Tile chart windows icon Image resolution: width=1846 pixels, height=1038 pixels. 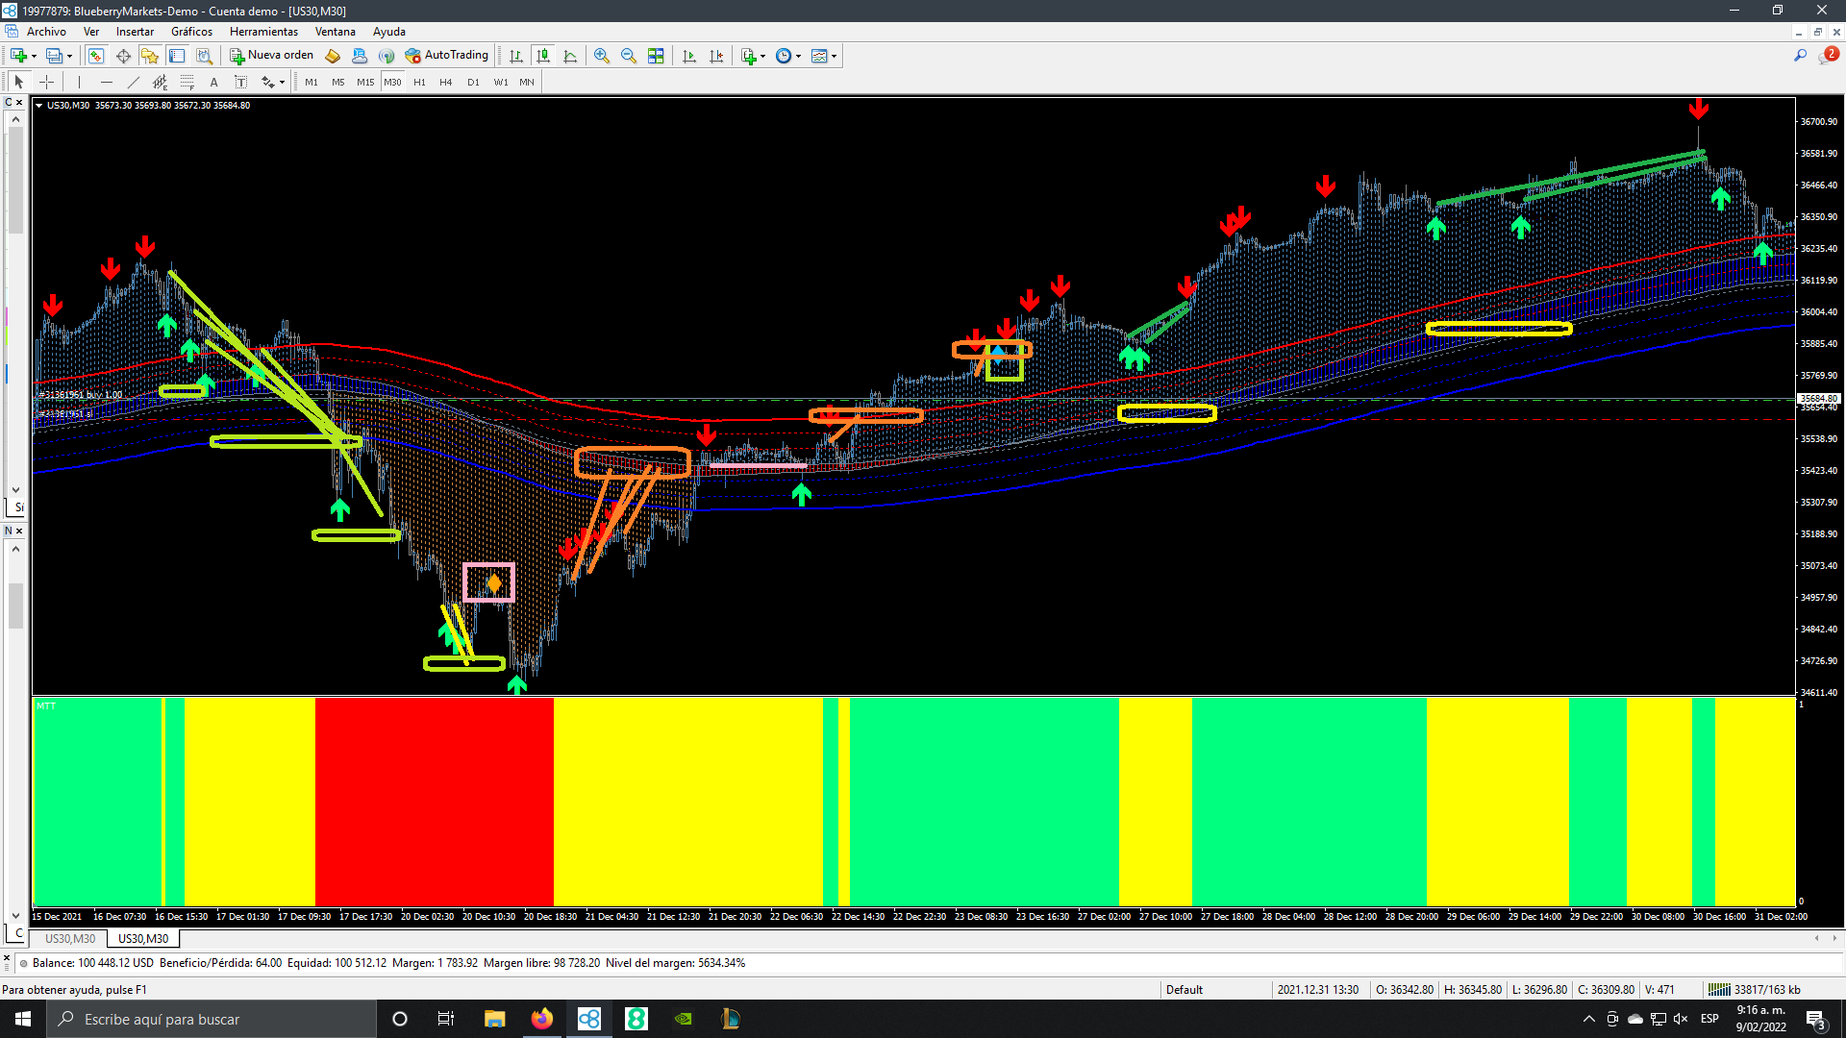pyautogui.click(x=656, y=56)
